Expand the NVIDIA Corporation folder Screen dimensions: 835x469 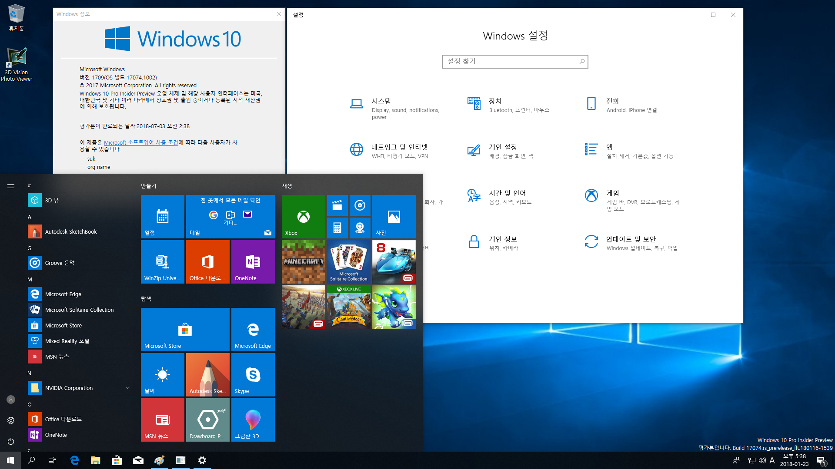(x=79, y=388)
